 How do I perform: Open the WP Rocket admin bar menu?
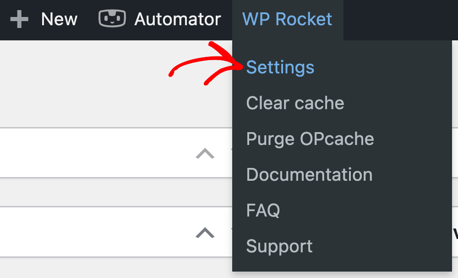(x=288, y=19)
